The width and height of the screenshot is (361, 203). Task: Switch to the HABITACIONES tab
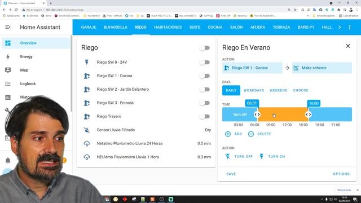168,27
